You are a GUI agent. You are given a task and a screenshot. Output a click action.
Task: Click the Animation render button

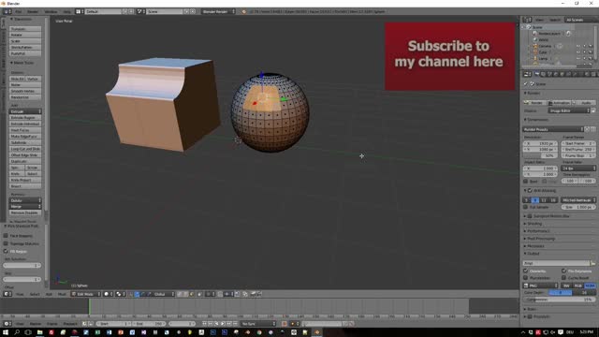(x=560, y=102)
